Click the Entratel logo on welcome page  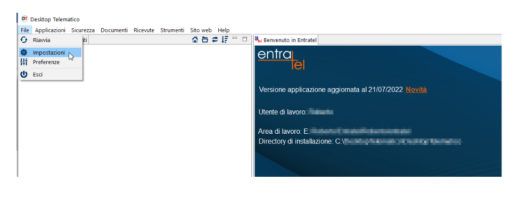(x=282, y=59)
